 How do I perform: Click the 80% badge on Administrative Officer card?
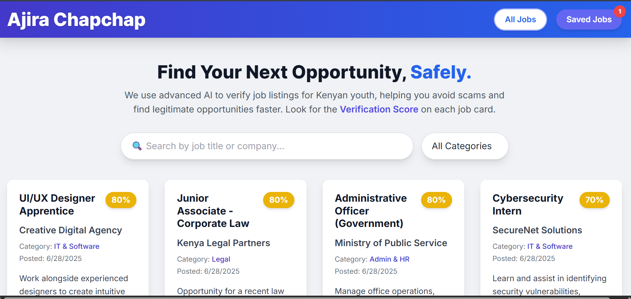(436, 200)
